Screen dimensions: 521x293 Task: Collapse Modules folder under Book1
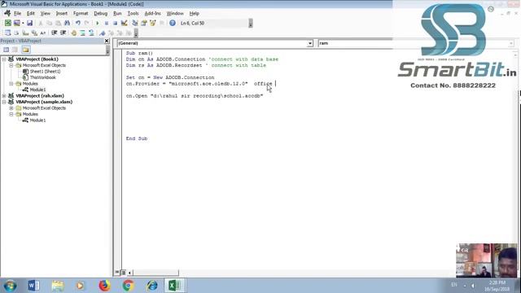[x=11, y=84]
